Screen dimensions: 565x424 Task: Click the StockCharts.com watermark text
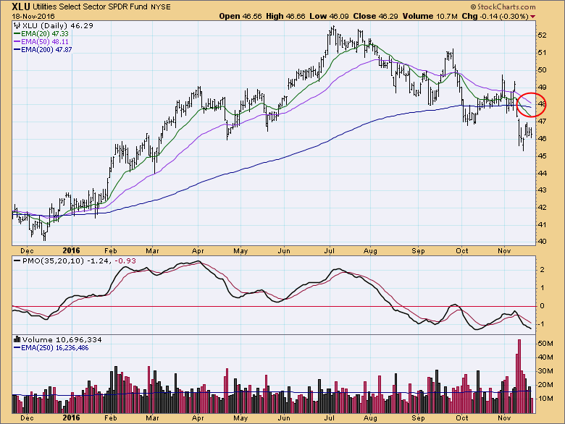[x=503, y=7]
